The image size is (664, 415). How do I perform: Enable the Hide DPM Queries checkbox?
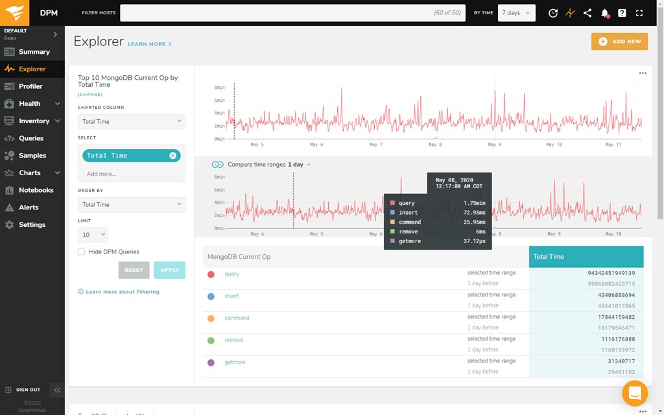pyautogui.click(x=83, y=252)
